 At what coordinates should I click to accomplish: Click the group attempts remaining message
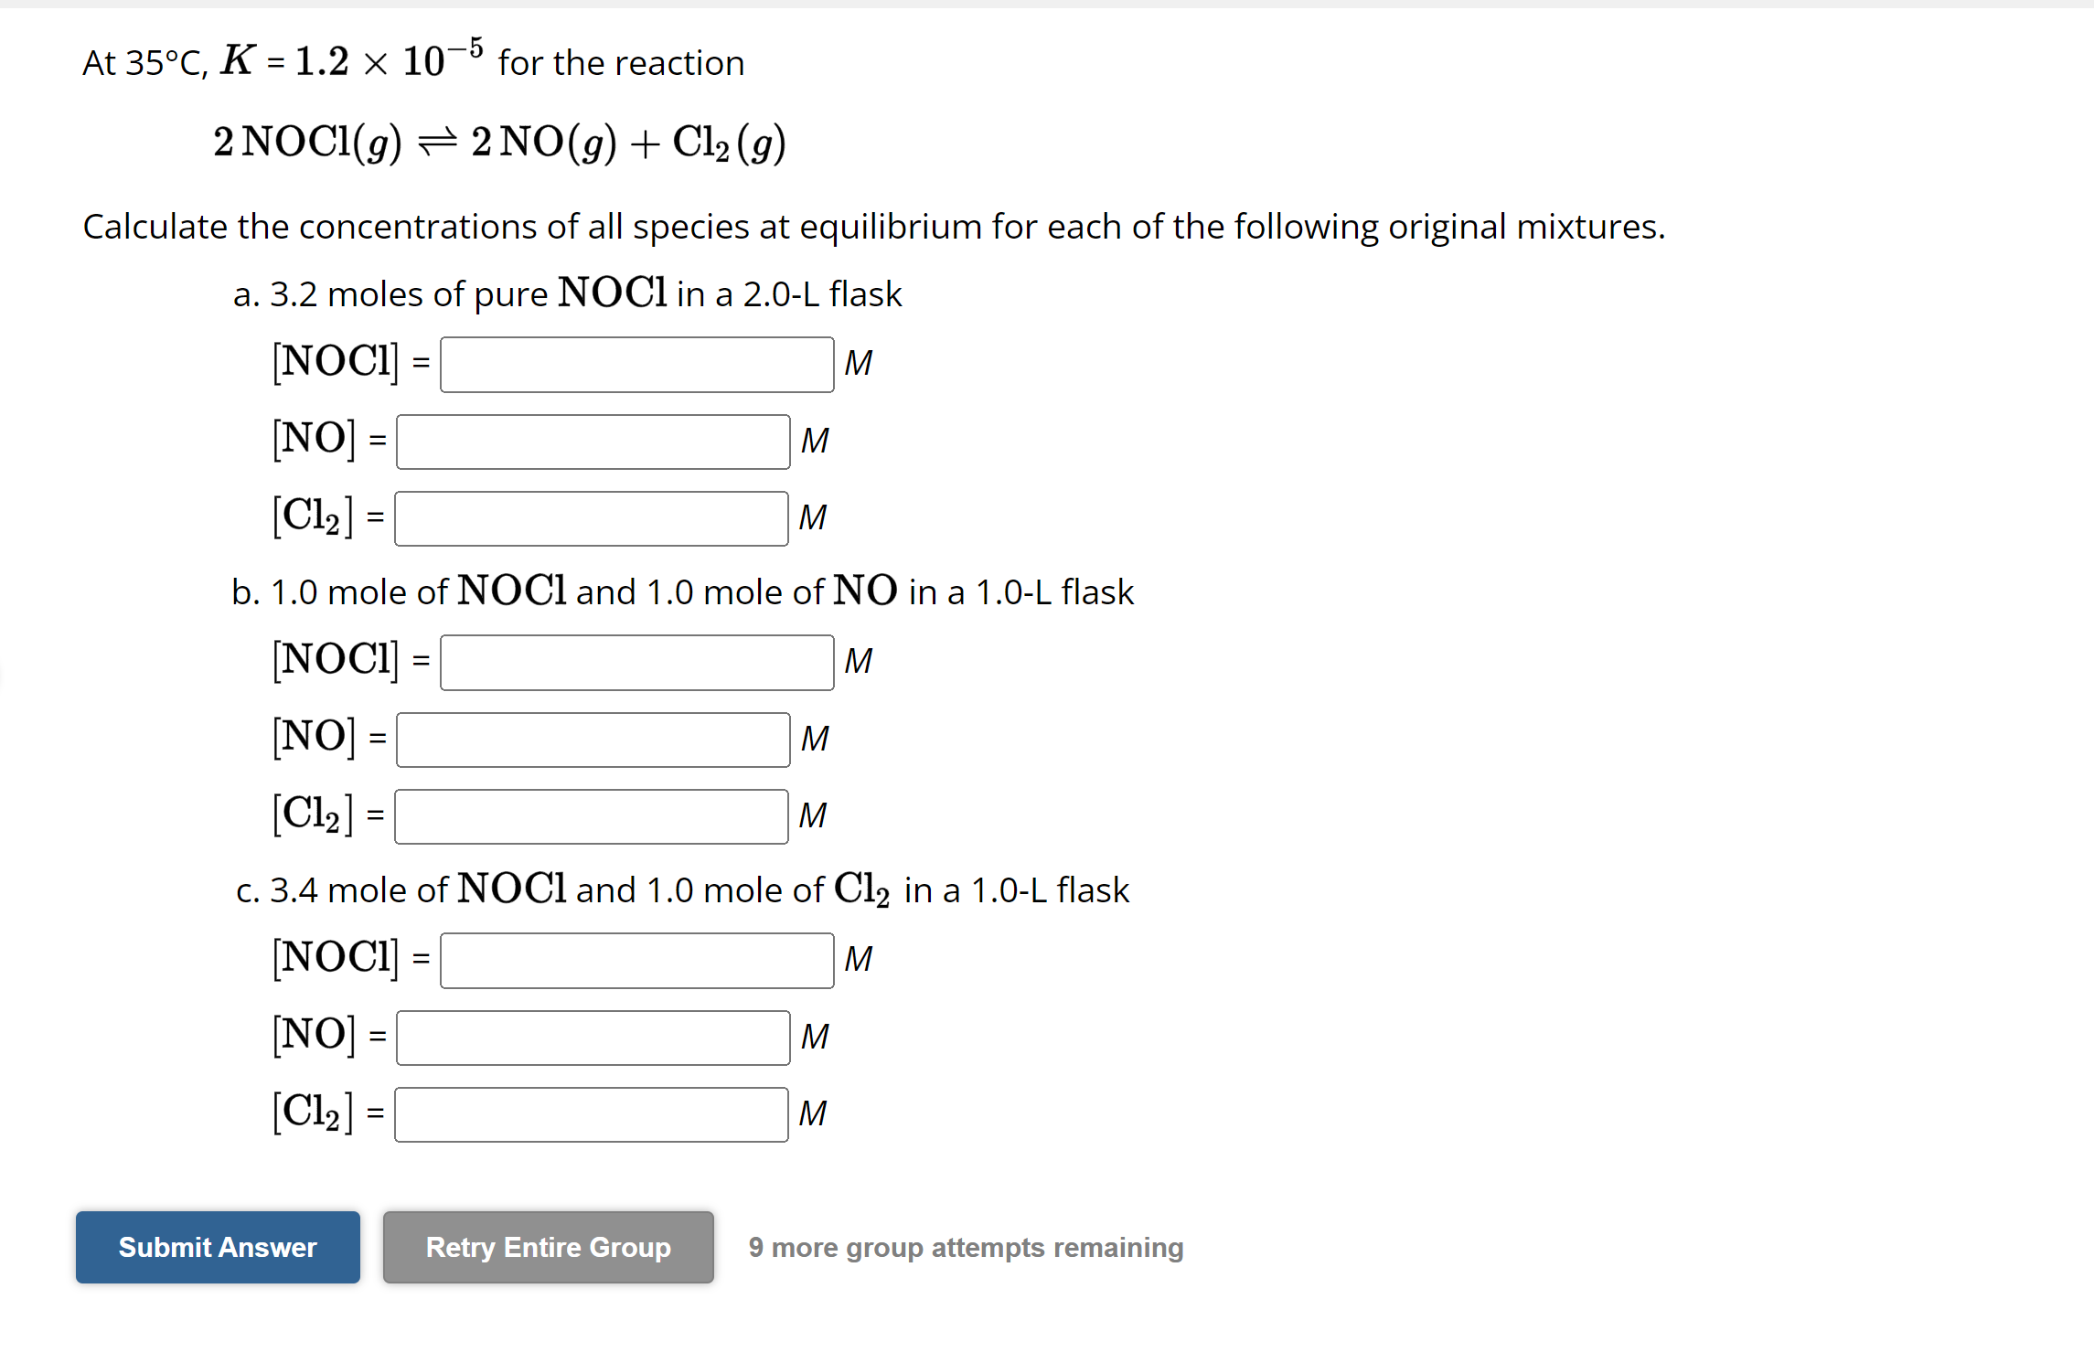[966, 1247]
